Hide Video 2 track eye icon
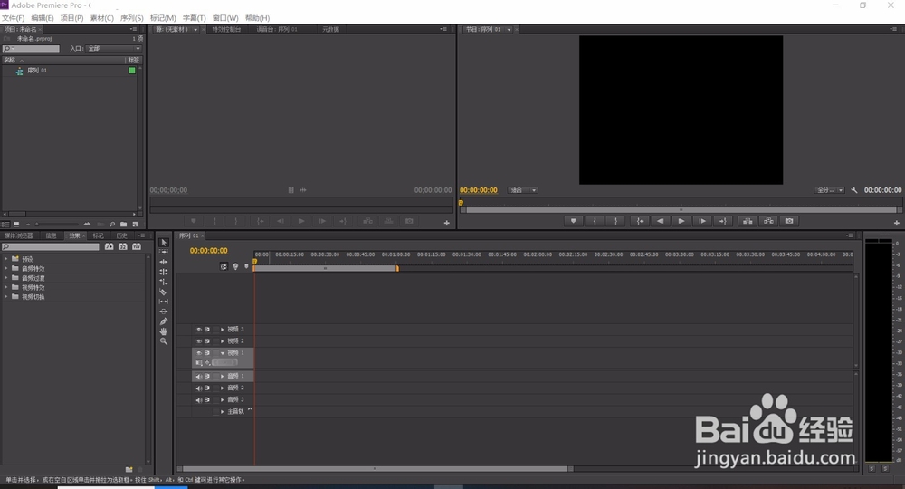Screen dimensions: 905x489 click(x=199, y=341)
